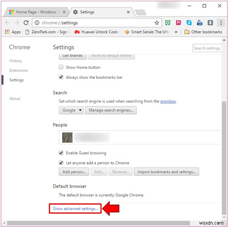Image resolution: width=228 pixels, height=227 pixels.
Task: Click the vertical scrollbar thumb
Action: click(224, 158)
